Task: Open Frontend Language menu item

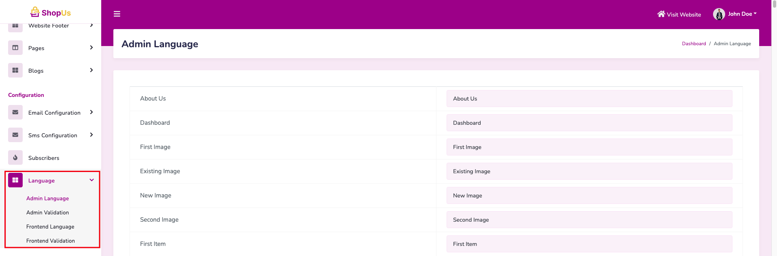Action: [50, 227]
